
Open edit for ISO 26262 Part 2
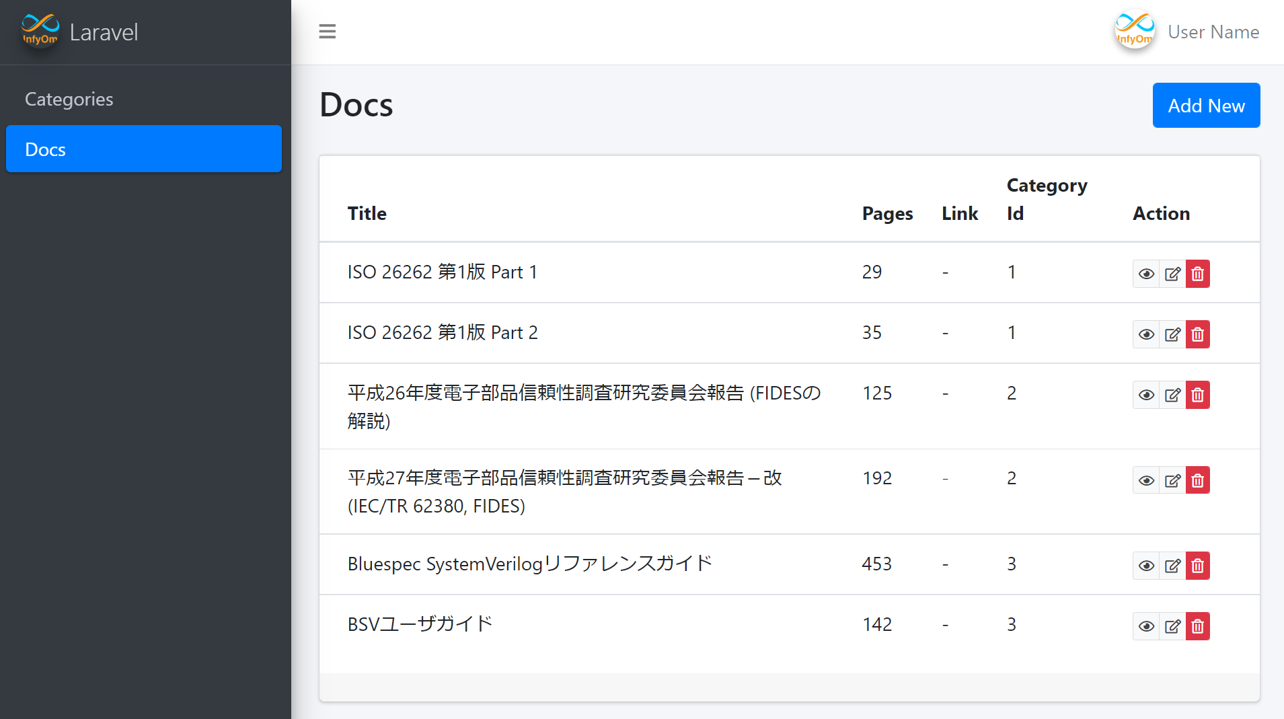pos(1172,334)
